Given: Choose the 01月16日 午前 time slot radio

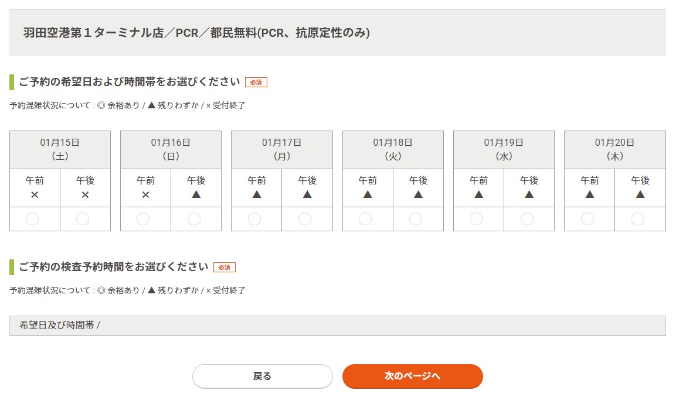Looking at the screenshot, I should click(x=143, y=219).
